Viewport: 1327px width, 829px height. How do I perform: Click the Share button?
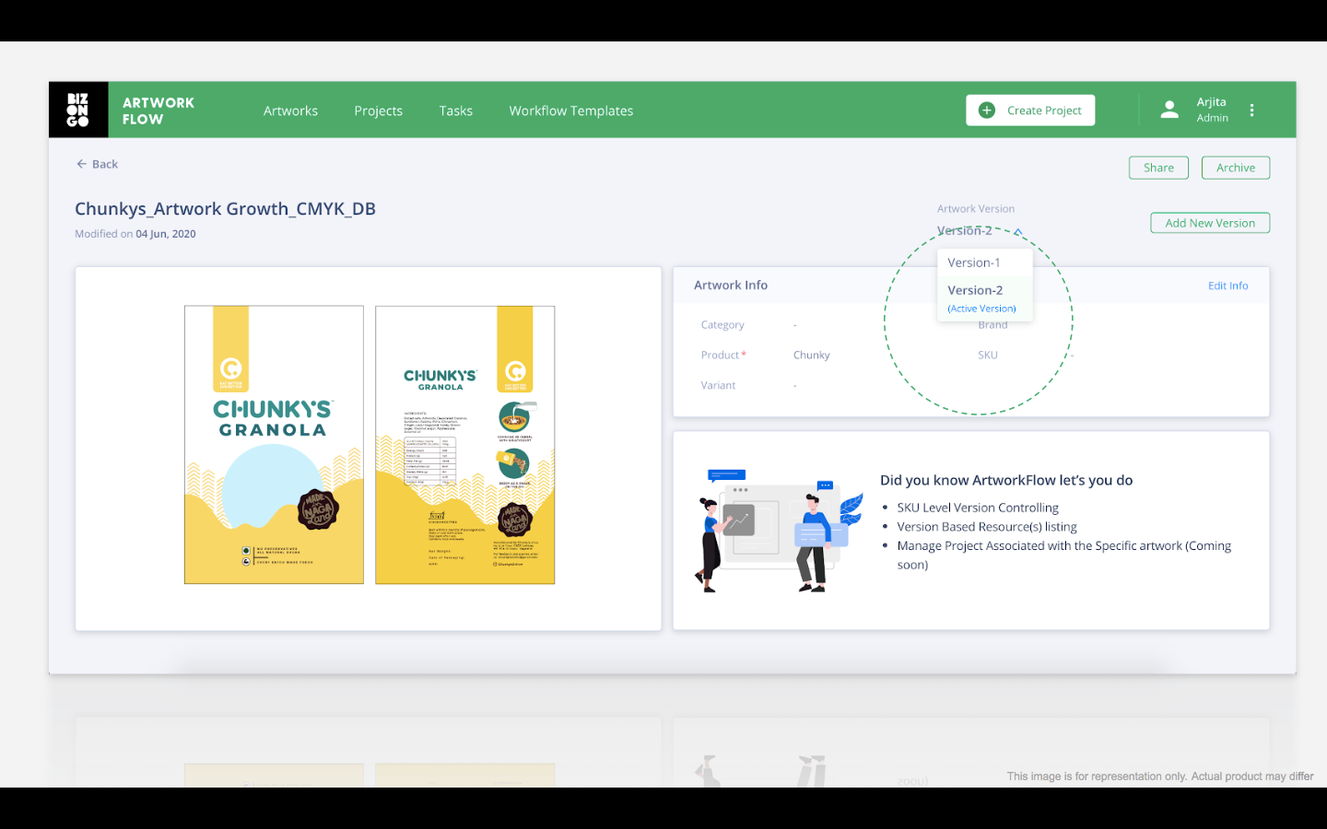click(1158, 168)
